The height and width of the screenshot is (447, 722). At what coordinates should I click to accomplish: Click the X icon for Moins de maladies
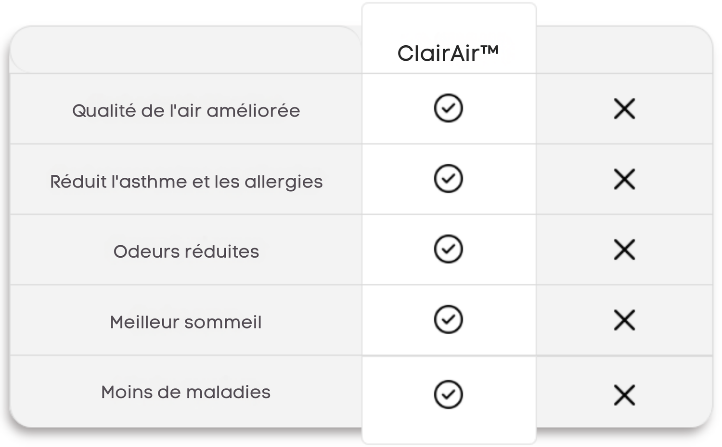(x=624, y=395)
